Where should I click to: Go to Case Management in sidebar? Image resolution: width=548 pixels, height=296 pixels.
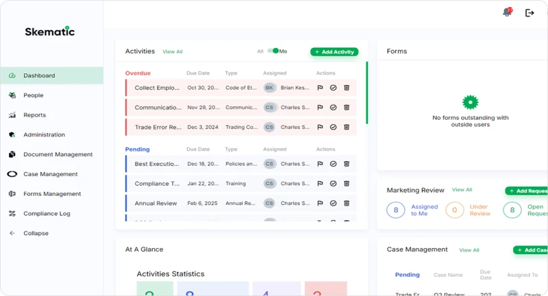pyautogui.click(x=50, y=174)
